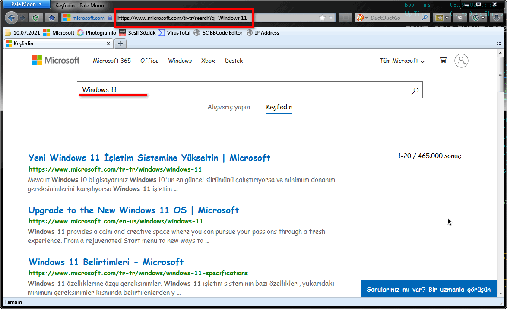Image resolution: width=507 pixels, height=309 pixels.
Task: Open the Microsoft bookmark
Action: (x=59, y=33)
